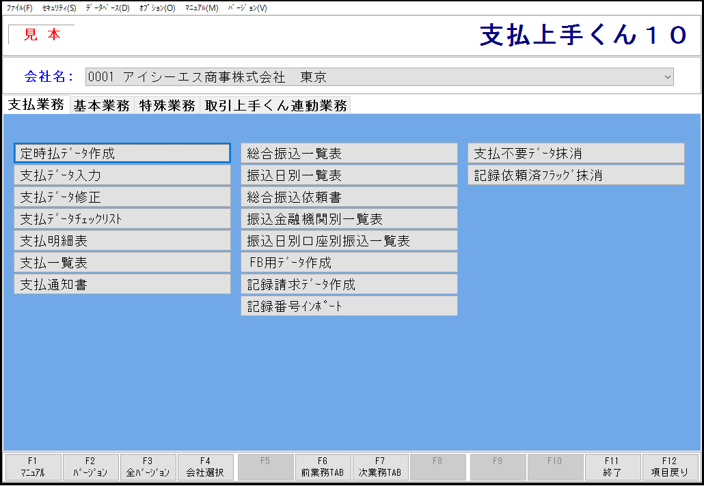The image size is (704, 486).
Task: Switch to the 基本業務 tab
Action: click(x=102, y=105)
